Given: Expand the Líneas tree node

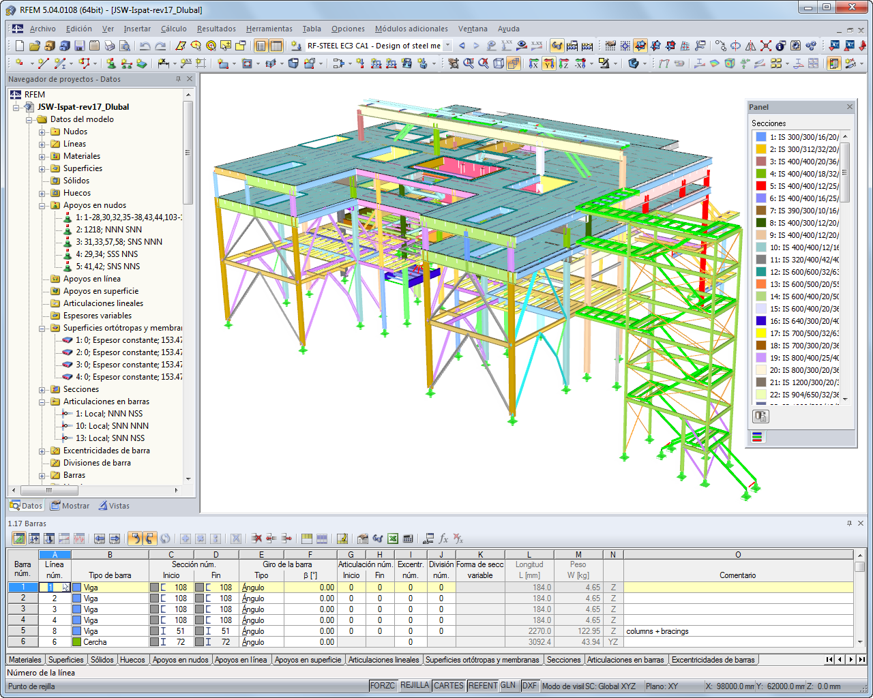Looking at the screenshot, I should coord(42,145).
